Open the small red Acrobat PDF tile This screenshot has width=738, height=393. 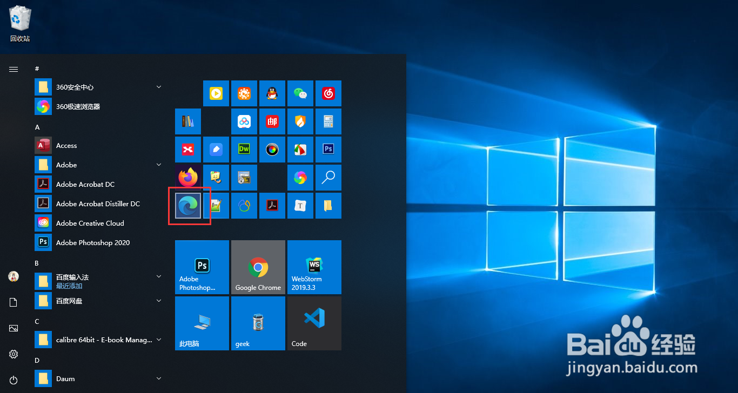272,206
